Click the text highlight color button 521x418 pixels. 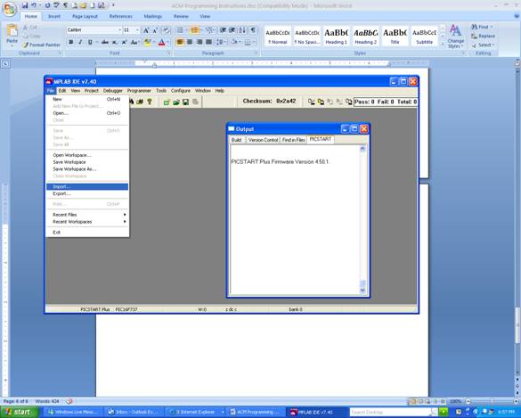point(147,42)
